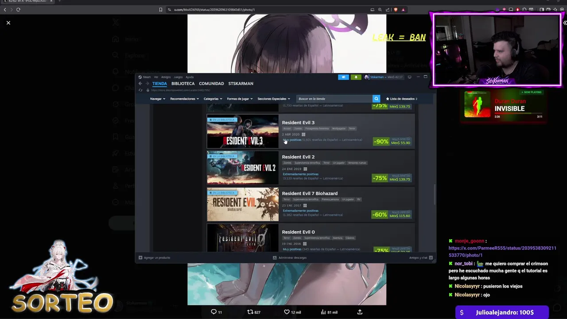
Task: Switch to the COMUNIDAD tab
Action: 211,84
